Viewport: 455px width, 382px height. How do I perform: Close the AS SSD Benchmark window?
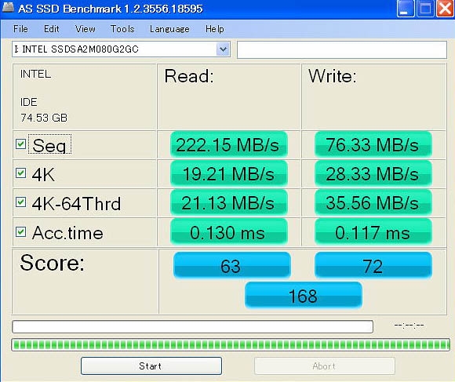point(445,9)
